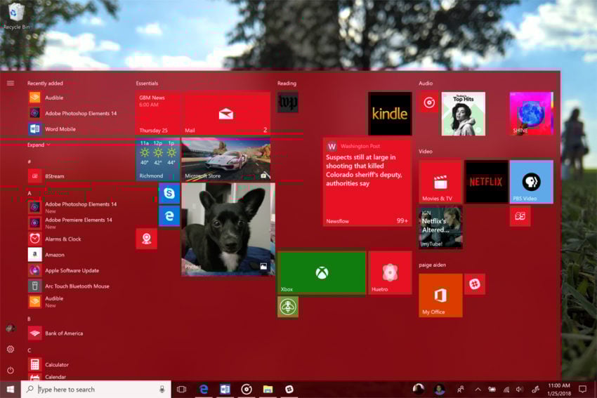This screenshot has width=597, height=398.
Task: Launch the Xbox tile
Action: (x=322, y=272)
